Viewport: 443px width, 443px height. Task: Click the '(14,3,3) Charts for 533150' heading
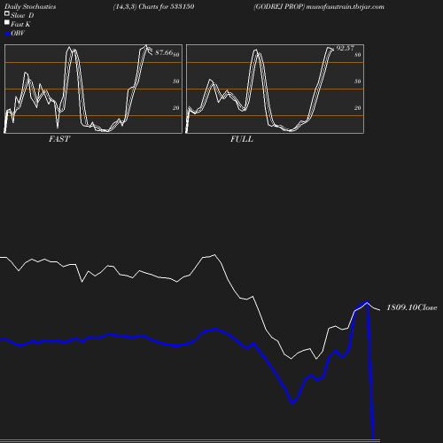coord(153,7)
